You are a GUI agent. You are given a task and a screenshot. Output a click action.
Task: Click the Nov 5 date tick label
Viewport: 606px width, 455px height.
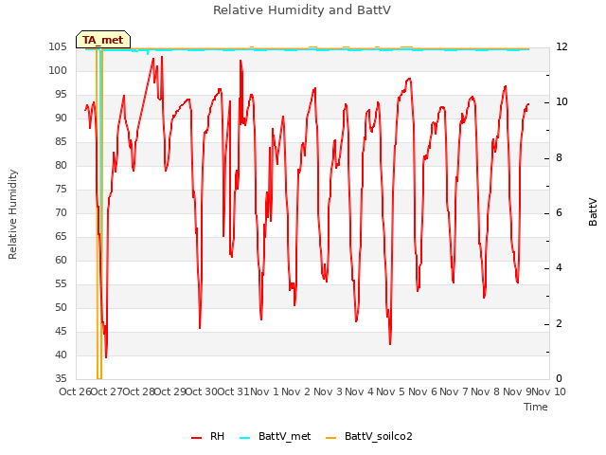(x=391, y=391)
